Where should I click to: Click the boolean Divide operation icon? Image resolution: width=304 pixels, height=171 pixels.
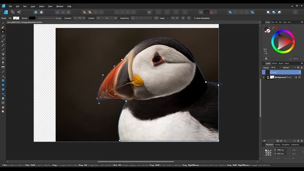coord(252,12)
